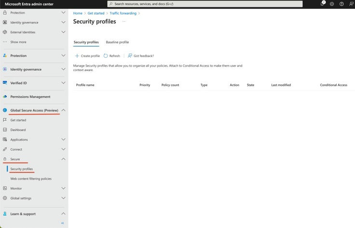Expand the Monitor chevron

point(63,188)
